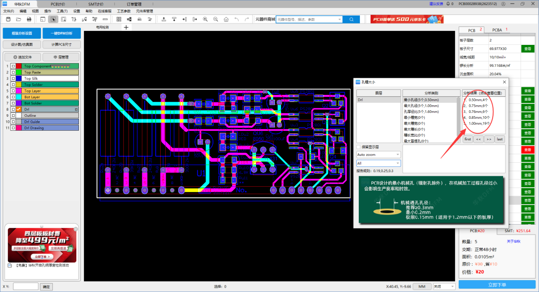Screen dimensions: 539x292
Task: Select the arrow pointer tool
Action: coord(53,19)
